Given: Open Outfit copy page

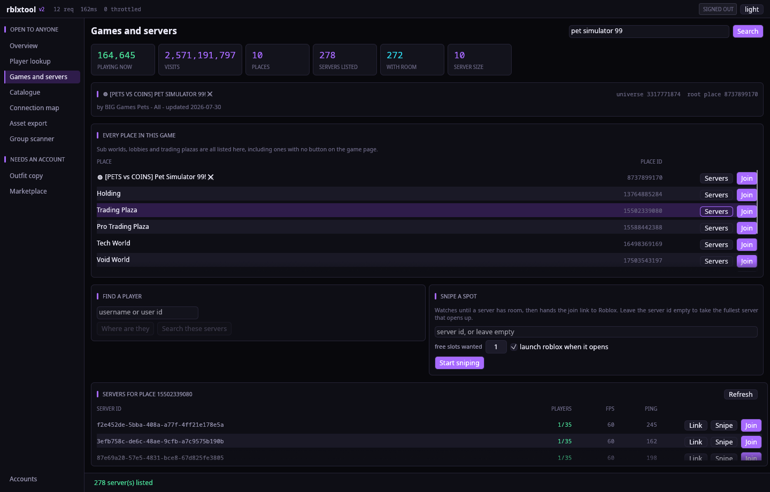Looking at the screenshot, I should click(42, 176).
